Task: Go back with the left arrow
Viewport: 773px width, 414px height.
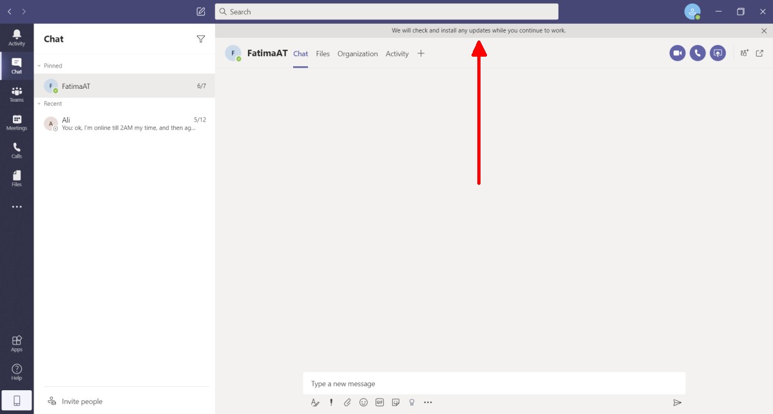Action: click(10, 12)
